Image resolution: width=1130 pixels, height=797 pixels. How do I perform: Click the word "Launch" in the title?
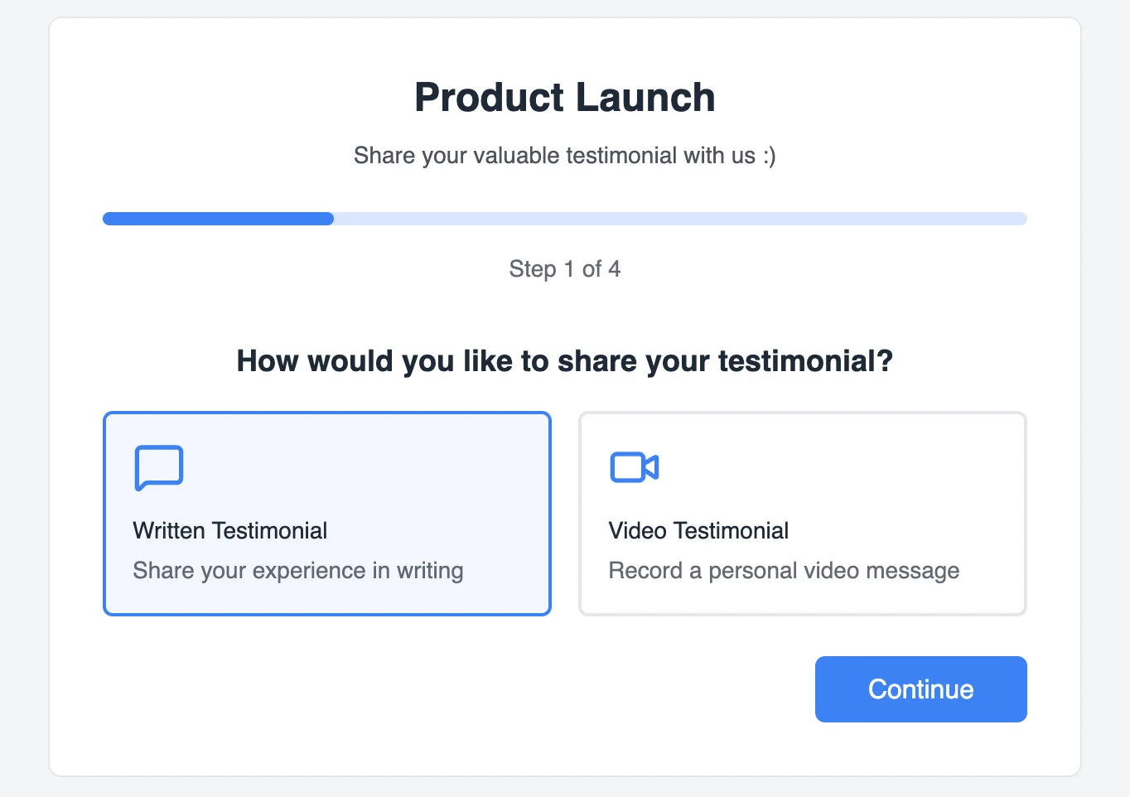[645, 98]
